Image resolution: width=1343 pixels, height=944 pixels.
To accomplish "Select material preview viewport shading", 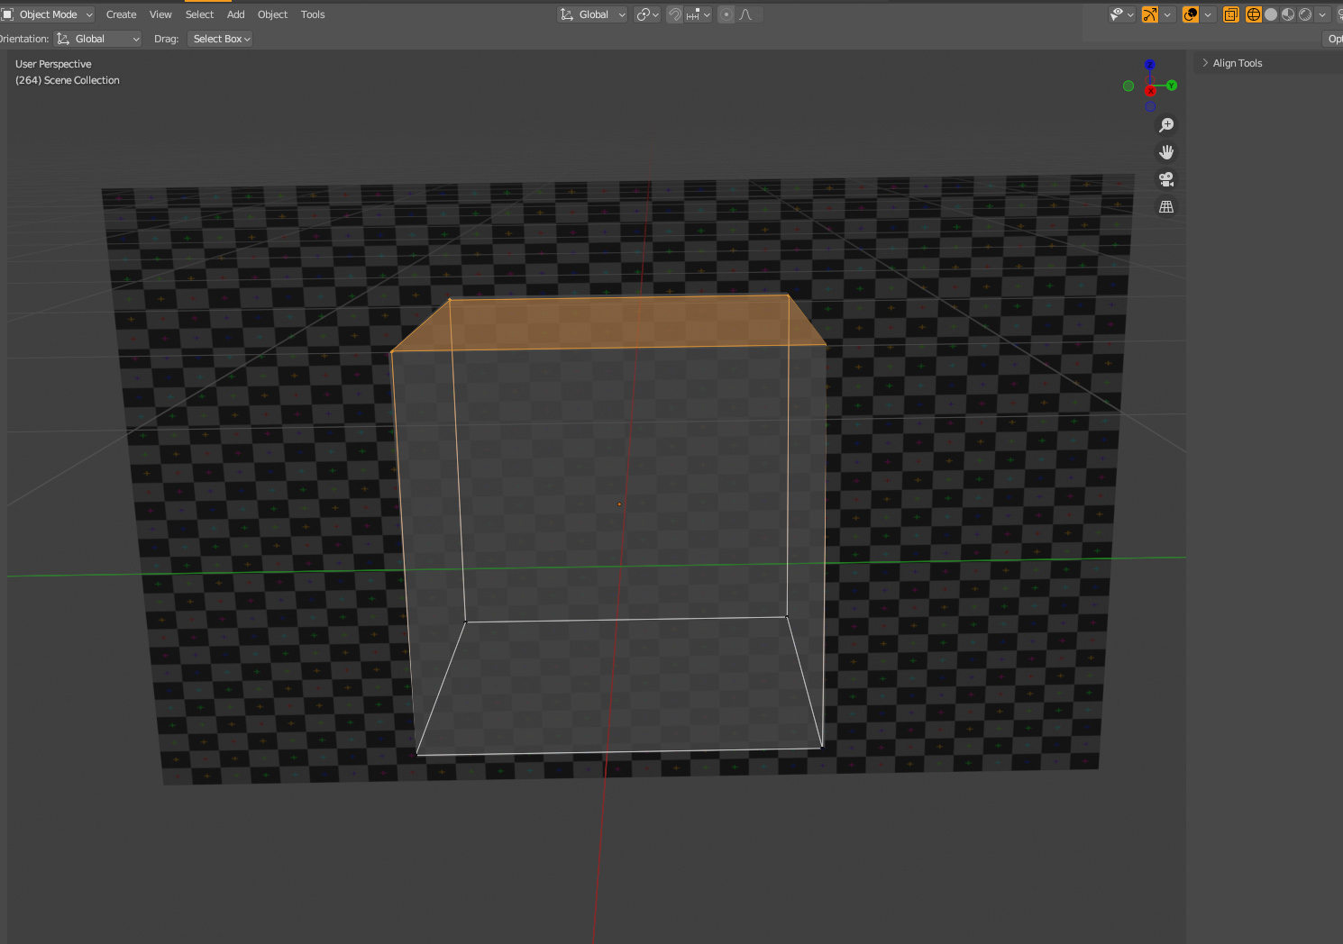I will [x=1288, y=14].
